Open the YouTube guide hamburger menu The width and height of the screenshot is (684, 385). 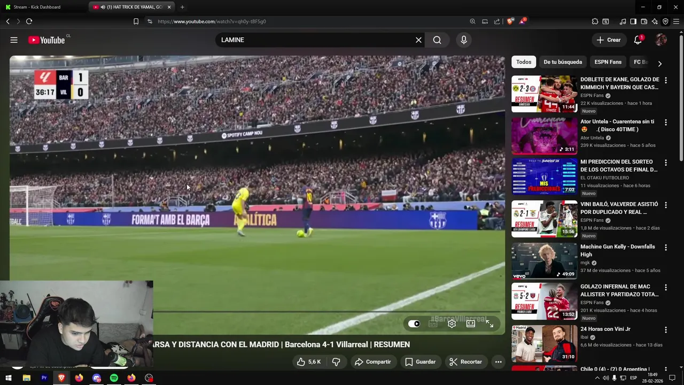click(x=14, y=40)
